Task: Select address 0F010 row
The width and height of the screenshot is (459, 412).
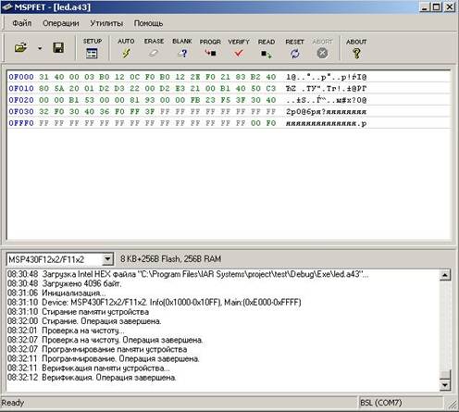Action: [21, 89]
